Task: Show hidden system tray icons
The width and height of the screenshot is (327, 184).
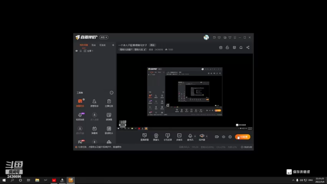Action: (293, 180)
